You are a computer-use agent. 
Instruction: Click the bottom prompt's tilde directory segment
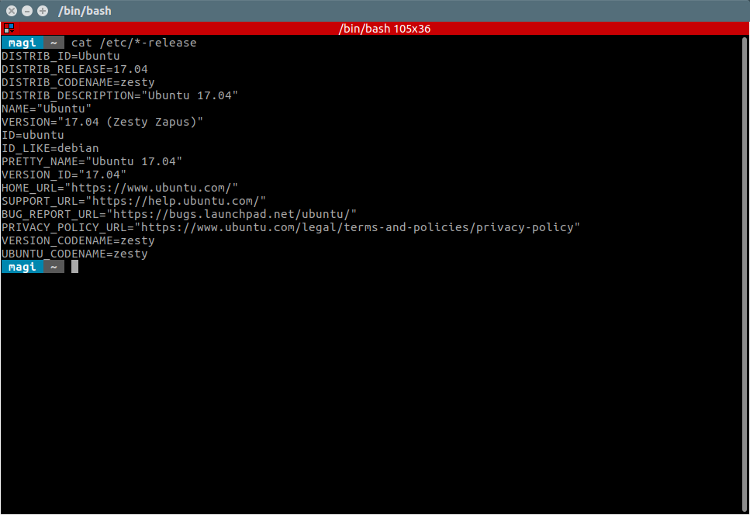54,267
